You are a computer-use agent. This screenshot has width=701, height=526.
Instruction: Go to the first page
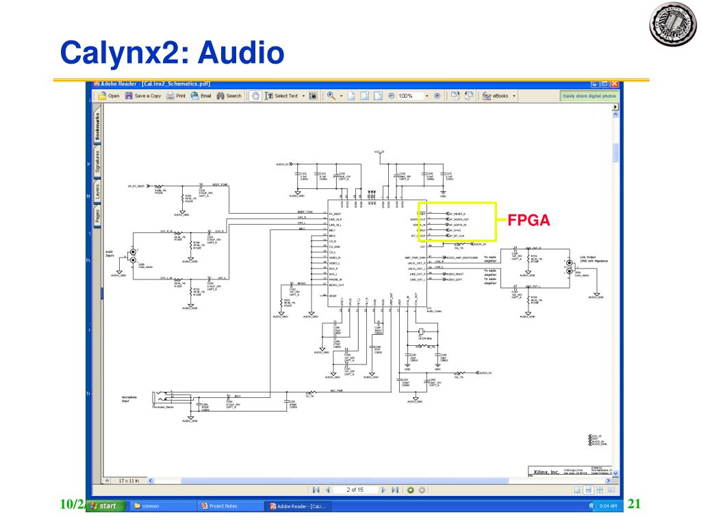pos(316,490)
